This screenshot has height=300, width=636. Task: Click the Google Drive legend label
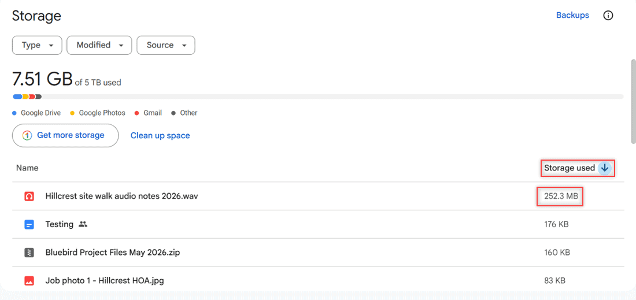(x=40, y=113)
